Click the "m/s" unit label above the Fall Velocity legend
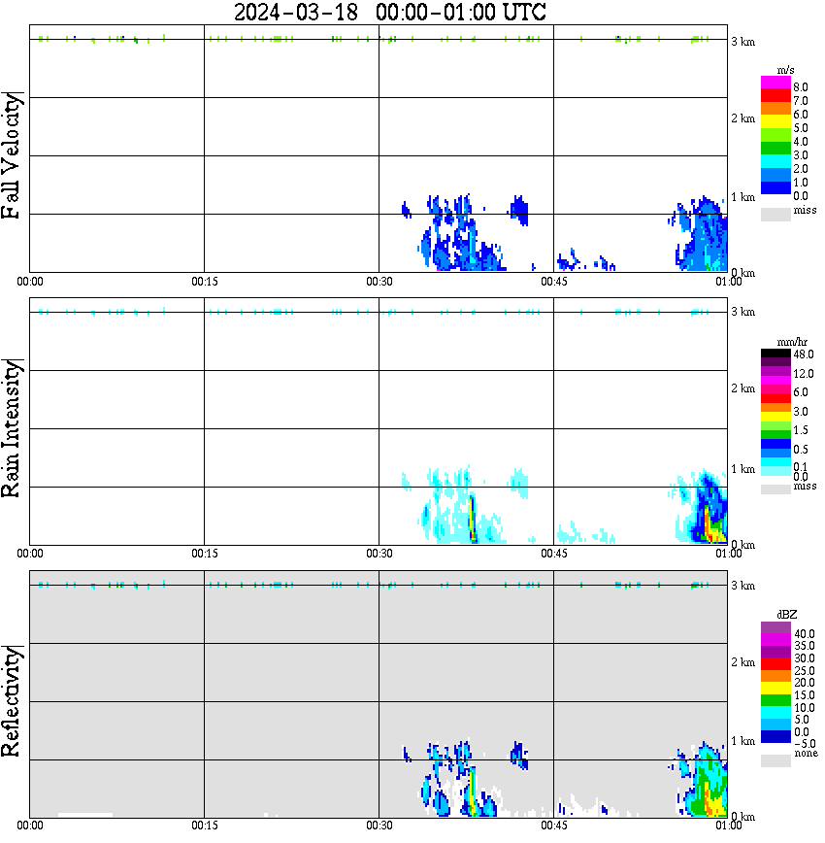 pyautogui.click(x=786, y=70)
